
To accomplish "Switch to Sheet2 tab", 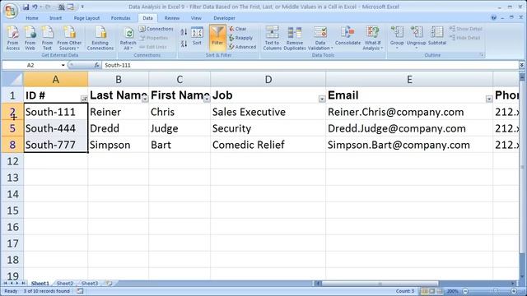I will [65, 283].
